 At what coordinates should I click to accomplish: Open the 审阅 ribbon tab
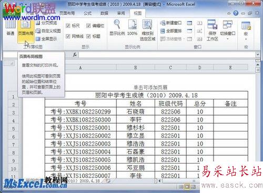coord(121,13)
